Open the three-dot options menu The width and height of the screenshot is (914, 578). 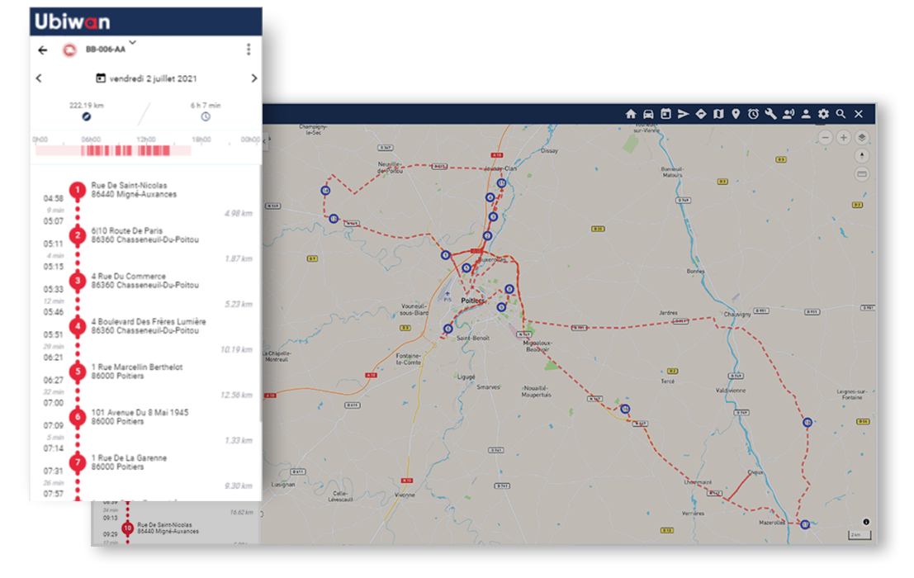tap(249, 50)
